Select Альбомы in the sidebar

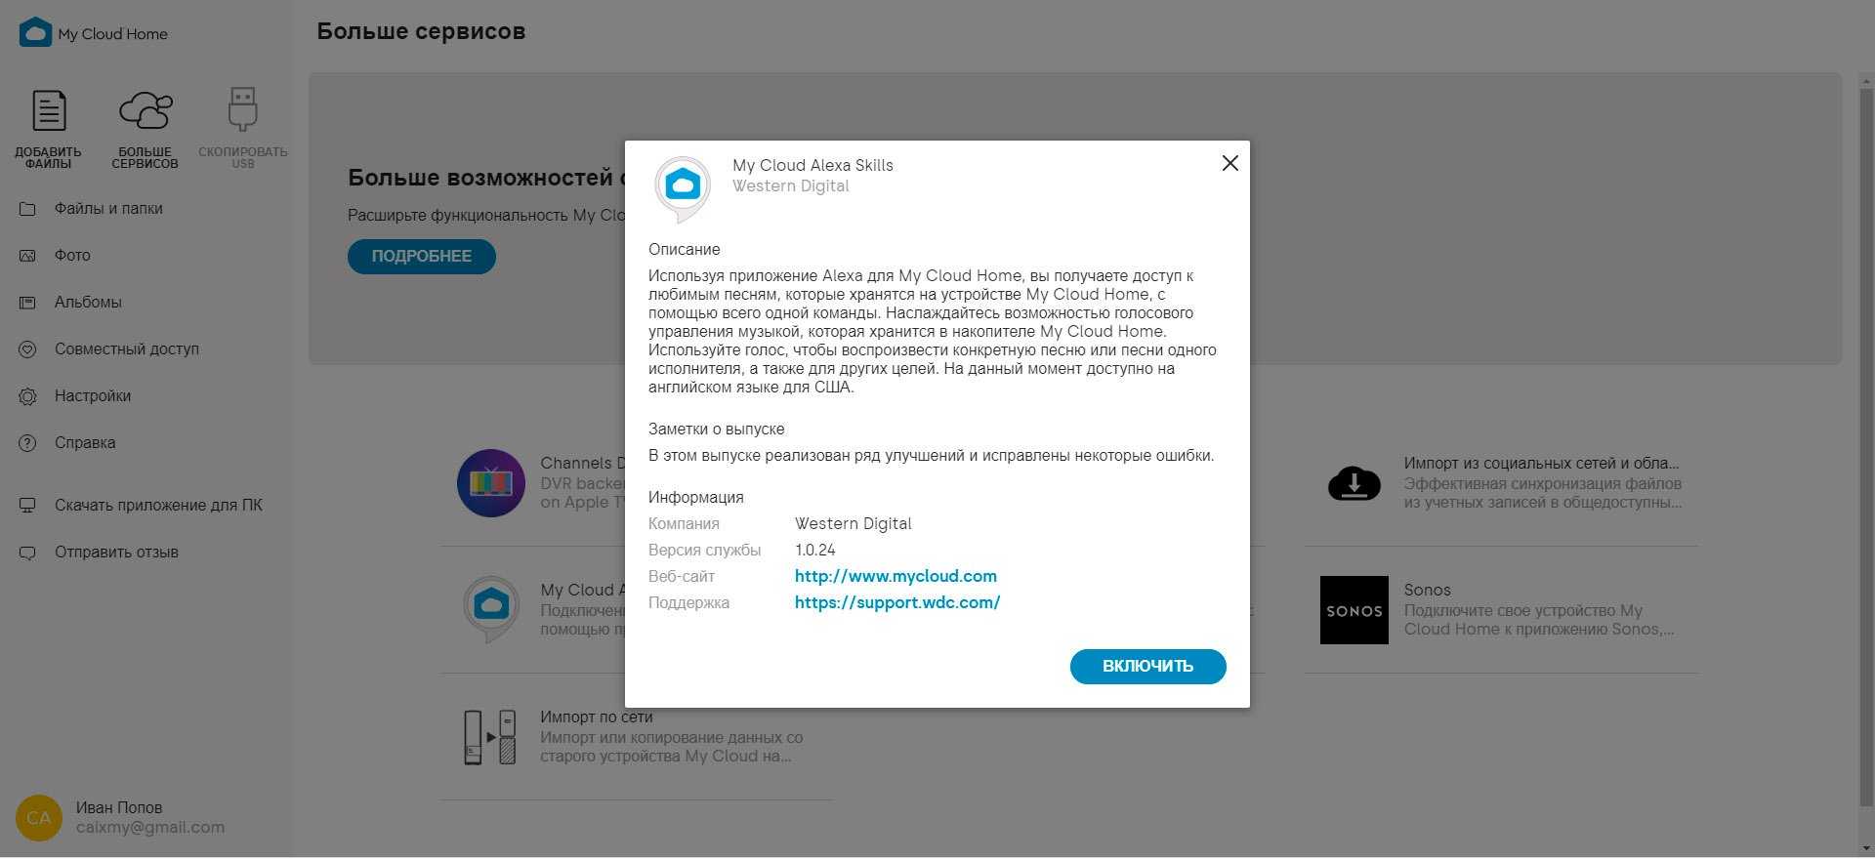(x=88, y=303)
